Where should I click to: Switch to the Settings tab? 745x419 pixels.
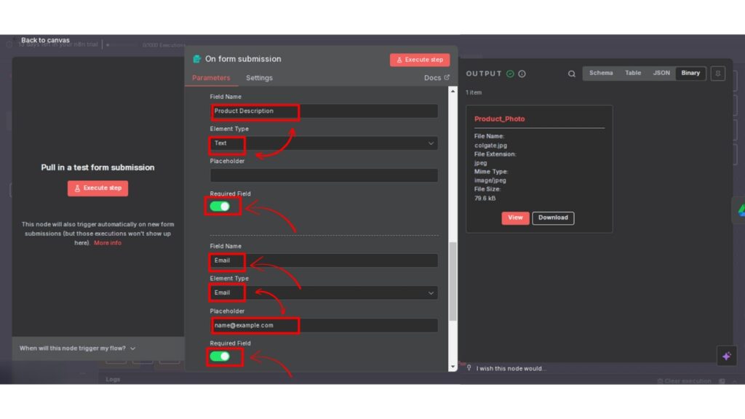pos(259,78)
